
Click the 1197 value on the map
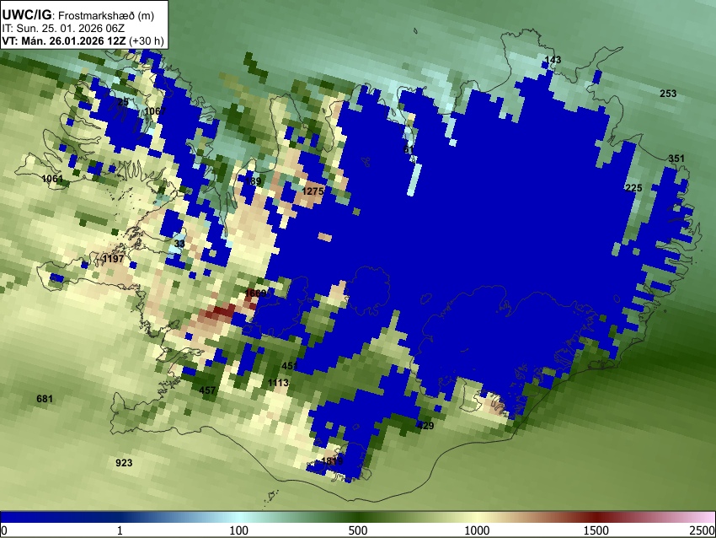(x=113, y=259)
